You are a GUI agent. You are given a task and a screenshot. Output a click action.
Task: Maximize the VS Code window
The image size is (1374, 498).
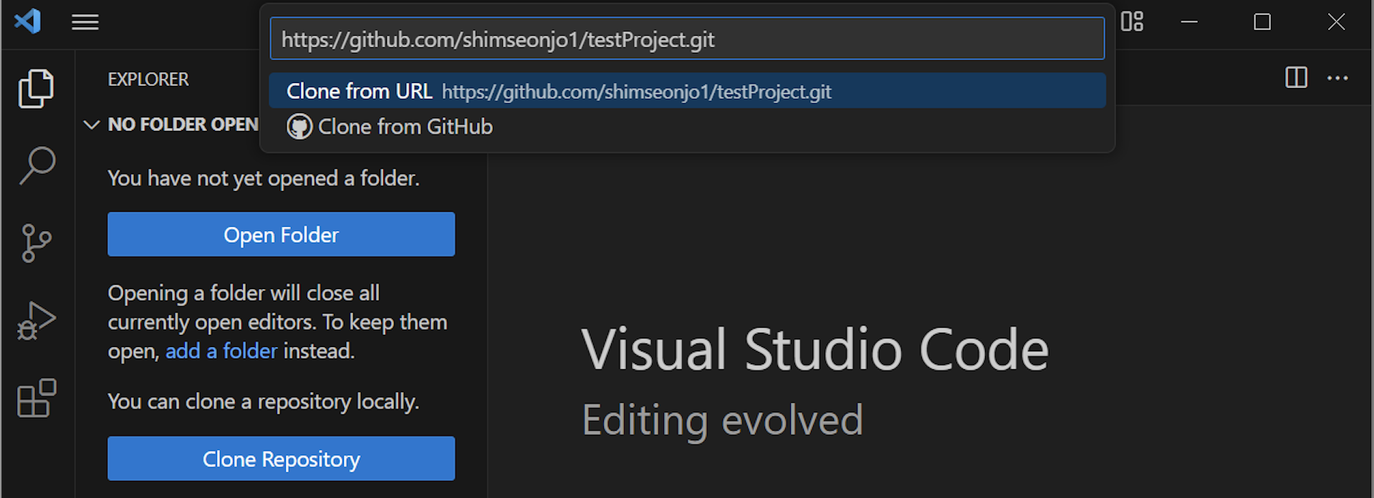pyautogui.click(x=1262, y=22)
